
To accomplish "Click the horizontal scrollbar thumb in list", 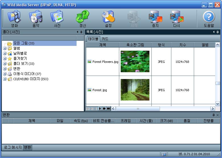I will pos(138,109).
